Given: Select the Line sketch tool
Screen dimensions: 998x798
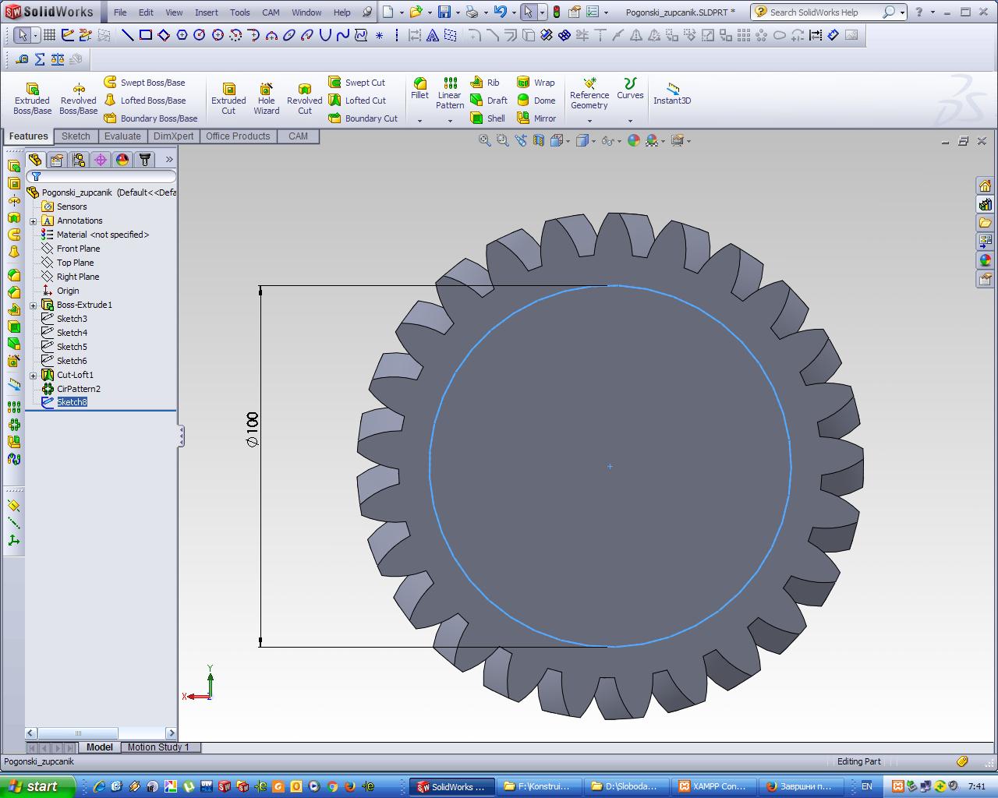Looking at the screenshot, I should click(x=127, y=35).
